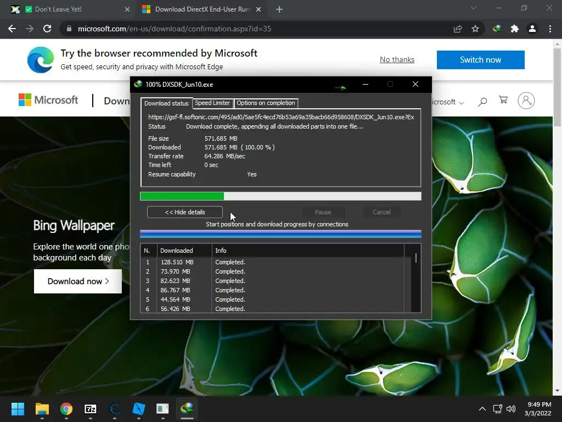Click the green download progress bar
Image resolution: width=562 pixels, height=422 pixels.
coord(280,196)
